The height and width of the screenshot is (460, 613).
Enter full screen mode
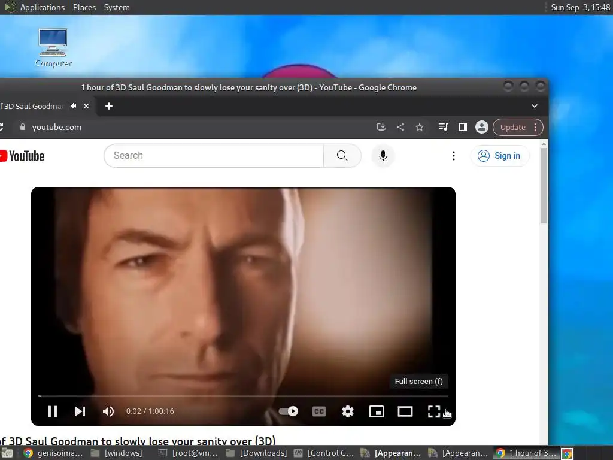pos(434,411)
